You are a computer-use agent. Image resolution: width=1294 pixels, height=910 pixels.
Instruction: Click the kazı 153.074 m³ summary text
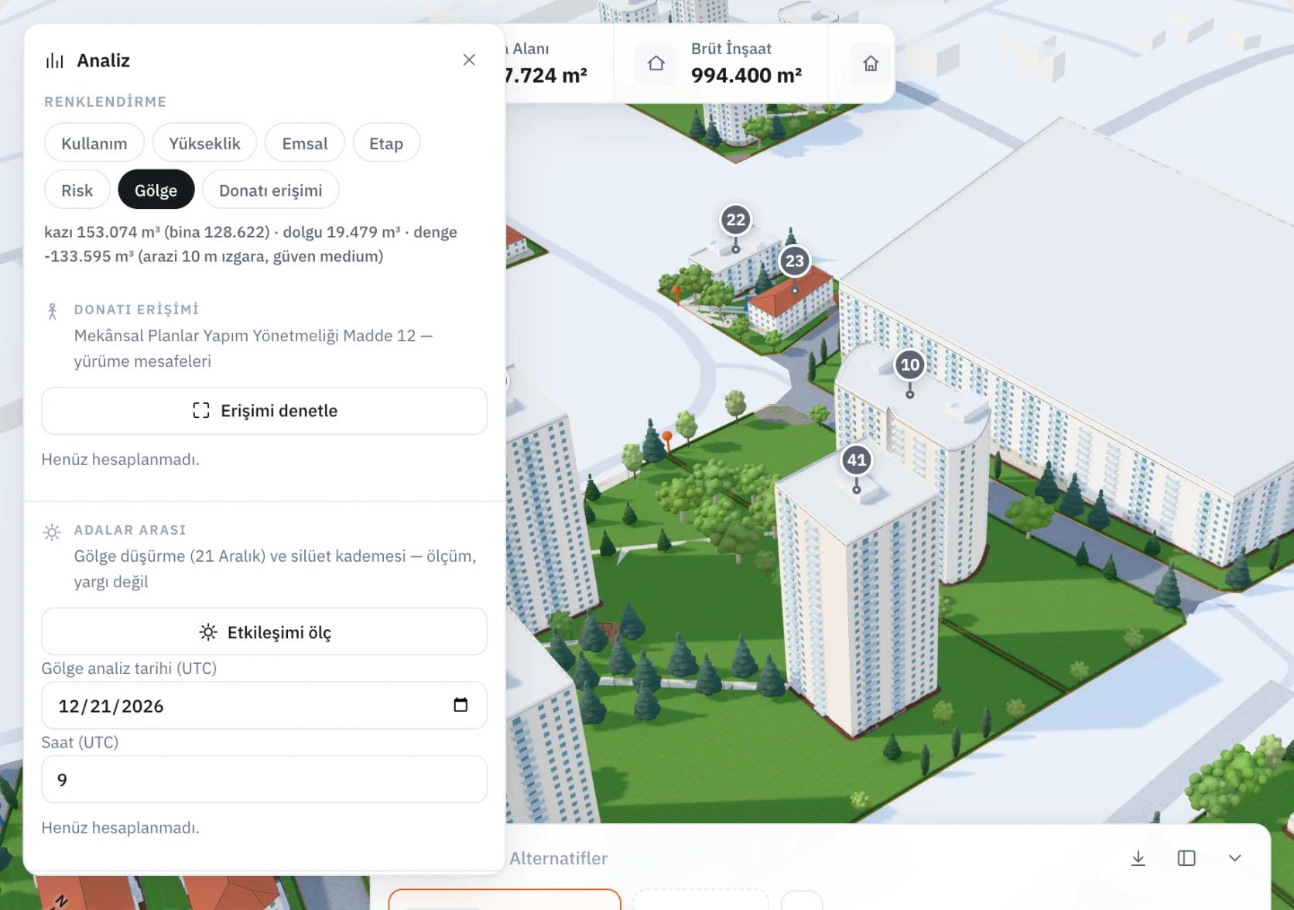pyautogui.click(x=251, y=244)
